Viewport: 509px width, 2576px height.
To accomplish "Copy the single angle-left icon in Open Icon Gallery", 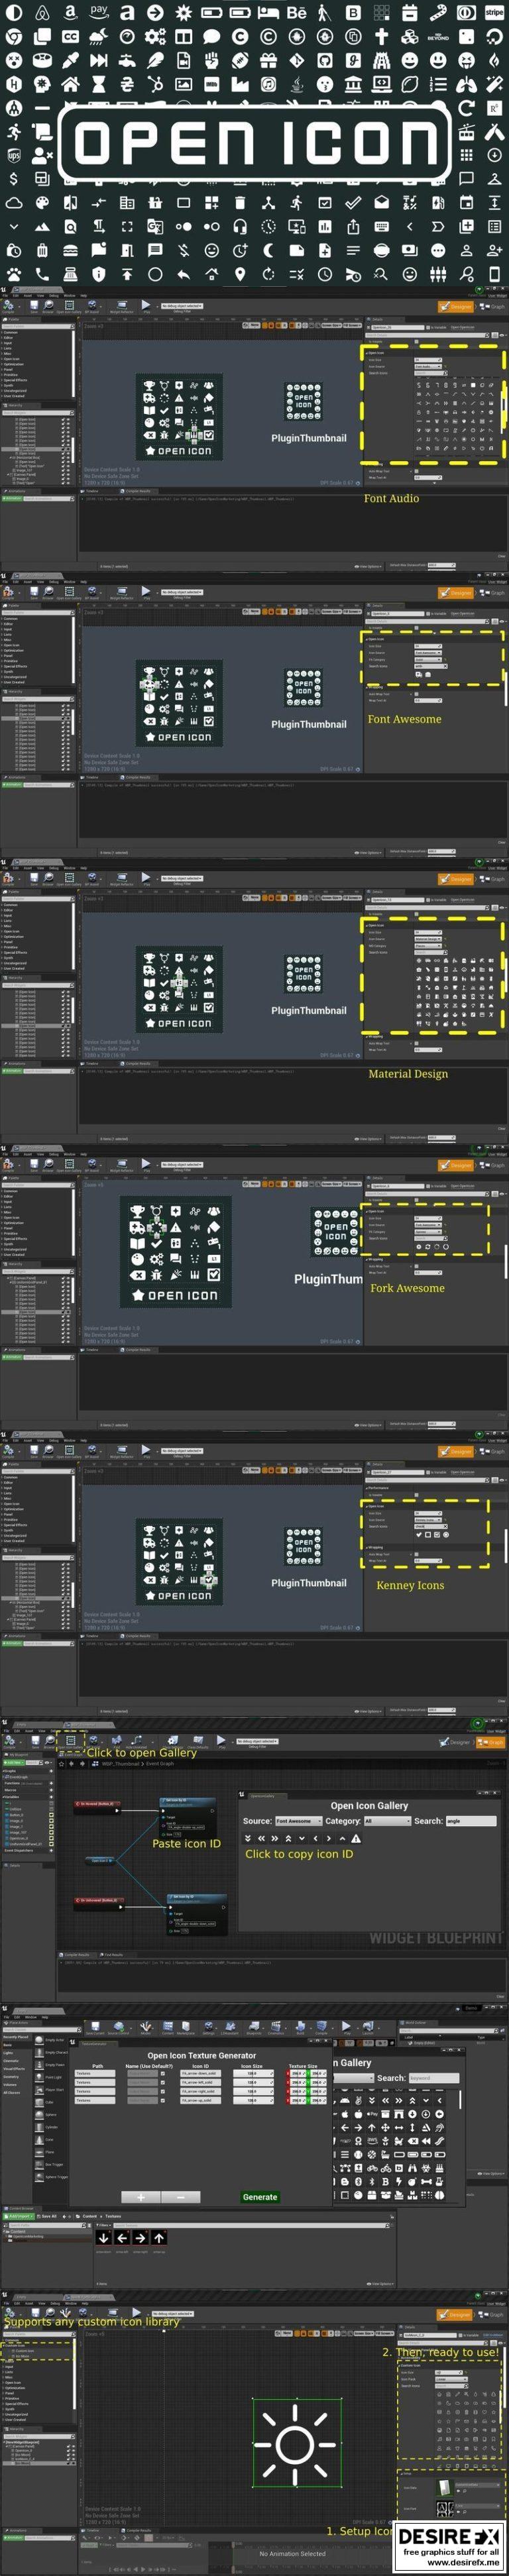I will 315,1838.
